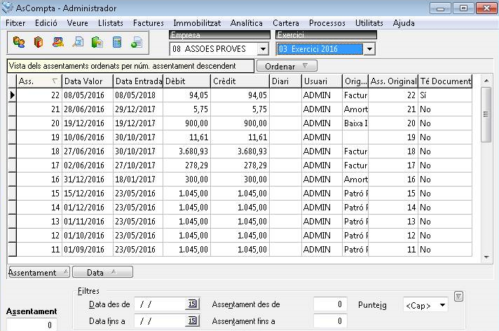499x331 pixels.
Task: Open the blue calculator toolbar icon
Action: coord(117,42)
